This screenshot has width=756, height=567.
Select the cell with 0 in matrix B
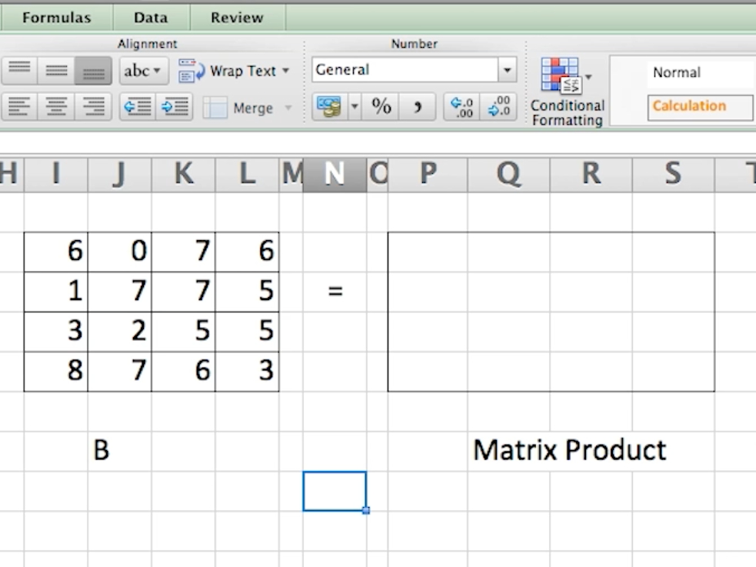[x=119, y=252]
